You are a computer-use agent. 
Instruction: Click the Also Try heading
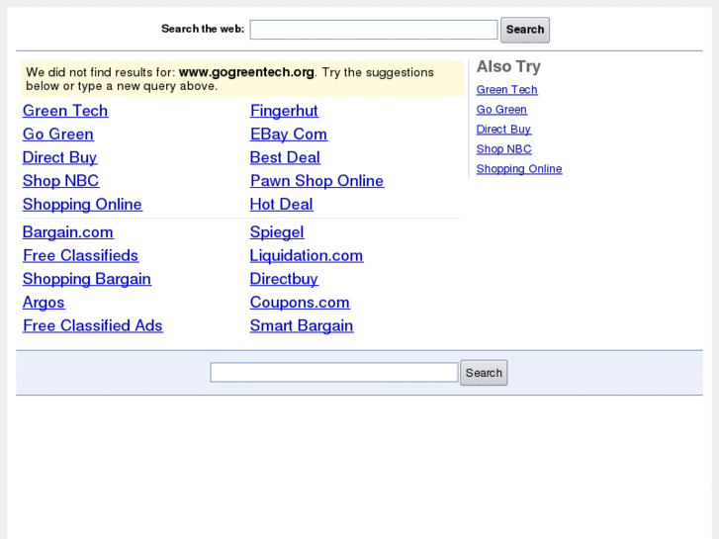509,67
